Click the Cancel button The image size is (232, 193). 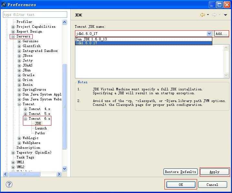[213, 185]
